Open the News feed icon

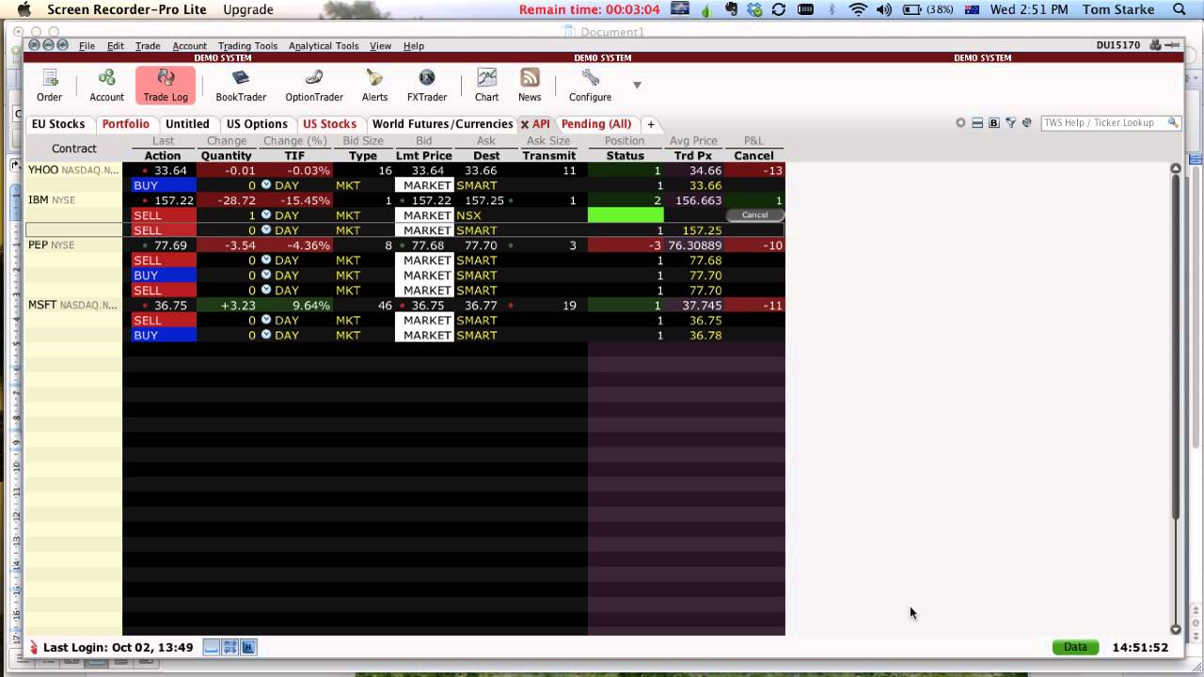[530, 85]
